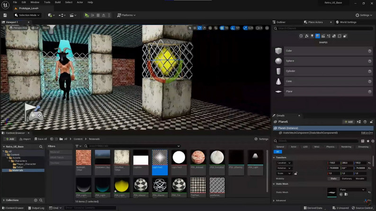
Task: Open the Static Mesh Plane asset dropdown
Action: point(352,190)
